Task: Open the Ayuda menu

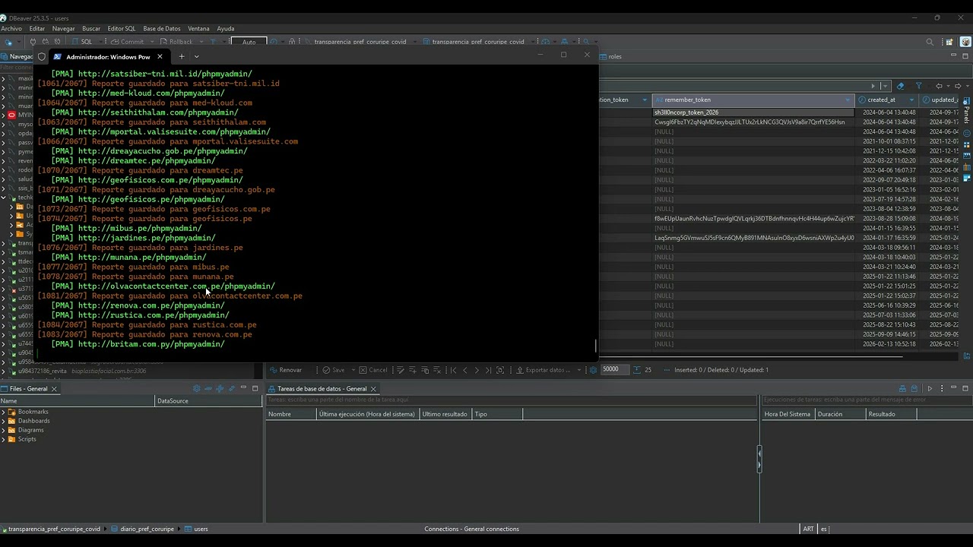Action: (x=226, y=29)
